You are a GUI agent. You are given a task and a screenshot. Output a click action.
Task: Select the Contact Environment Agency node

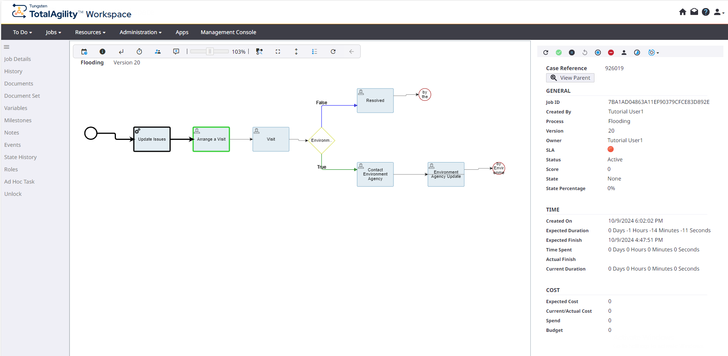tap(375, 174)
